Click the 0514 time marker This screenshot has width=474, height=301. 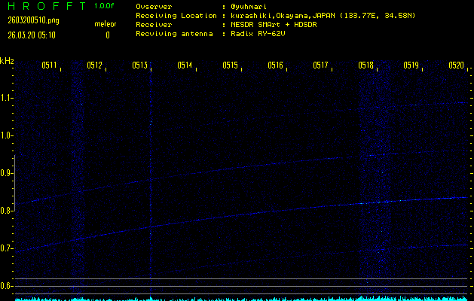coord(185,65)
